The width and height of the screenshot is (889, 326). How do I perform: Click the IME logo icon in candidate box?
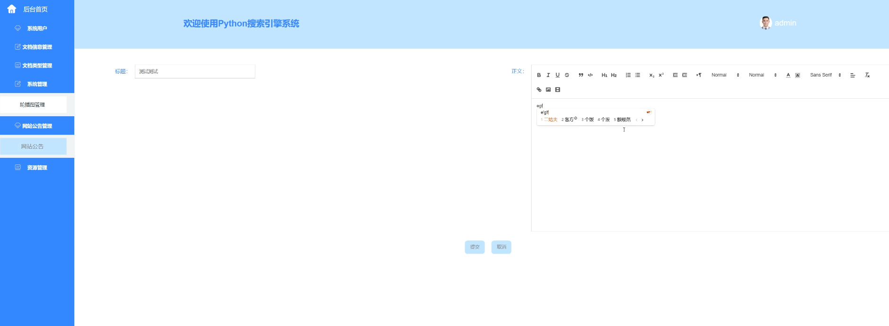tap(649, 112)
